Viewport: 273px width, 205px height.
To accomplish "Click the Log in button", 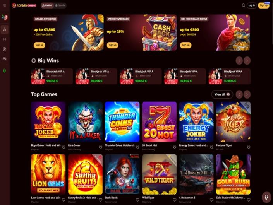I will 252,5.
